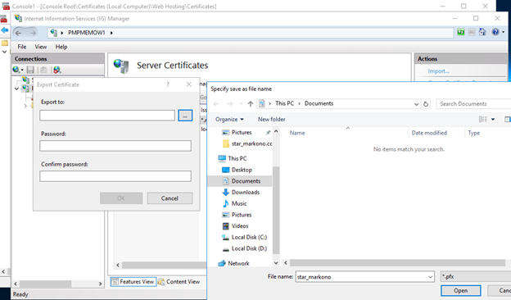Open the address path history dropdown
This screenshot has width=511, height=300.
[x=416, y=104]
